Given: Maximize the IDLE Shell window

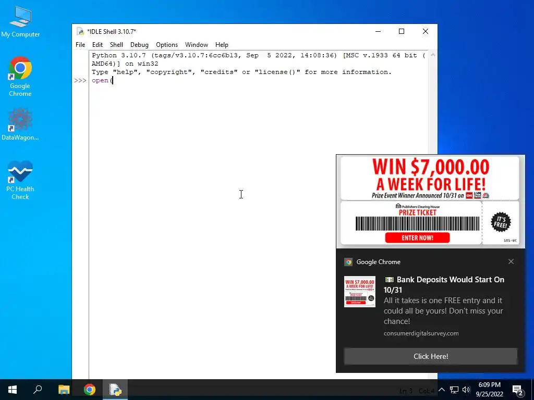Looking at the screenshot, I should click(402, 31).
